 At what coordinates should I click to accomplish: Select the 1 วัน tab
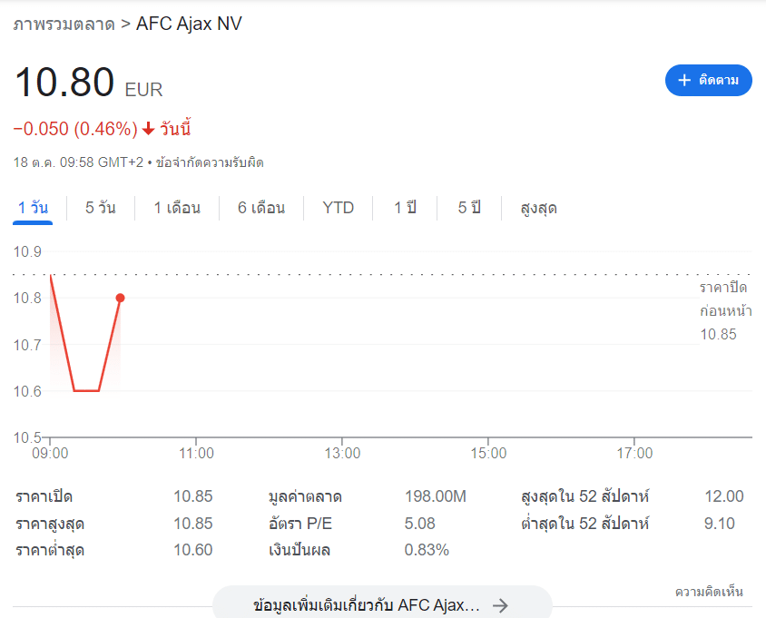click(33, 208)
